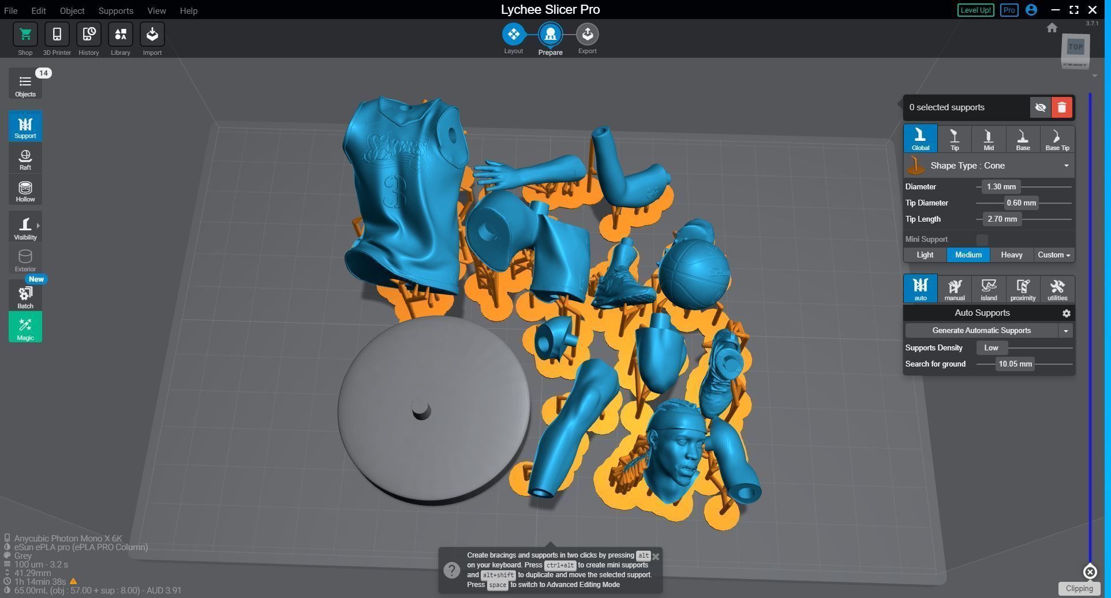
Task: Open the Object menu
Action: pos(72,10)
